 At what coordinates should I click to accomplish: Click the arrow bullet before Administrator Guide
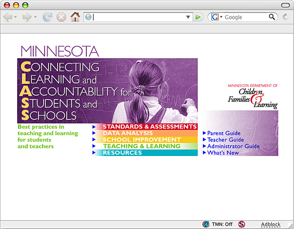click(204, 146)
